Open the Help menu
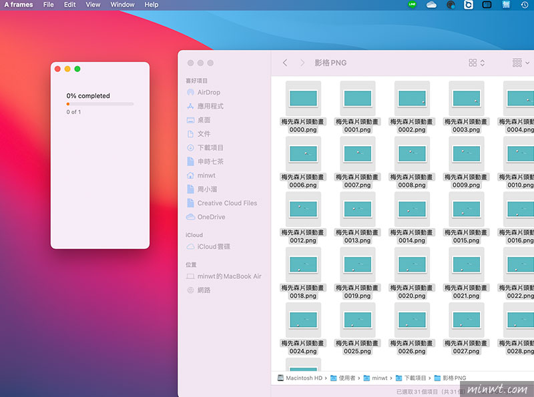 pyautogui.click(x=152, y=5)
